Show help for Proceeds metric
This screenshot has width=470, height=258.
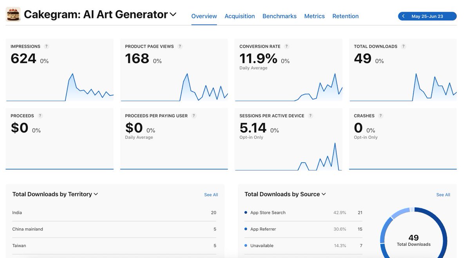point(40,116)
